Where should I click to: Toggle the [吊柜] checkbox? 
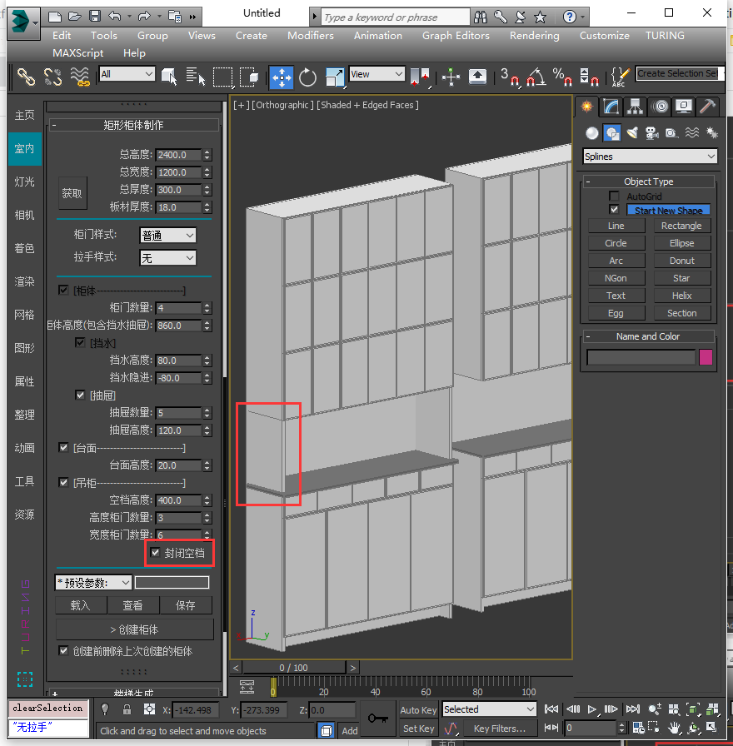(x=63, y=482)
